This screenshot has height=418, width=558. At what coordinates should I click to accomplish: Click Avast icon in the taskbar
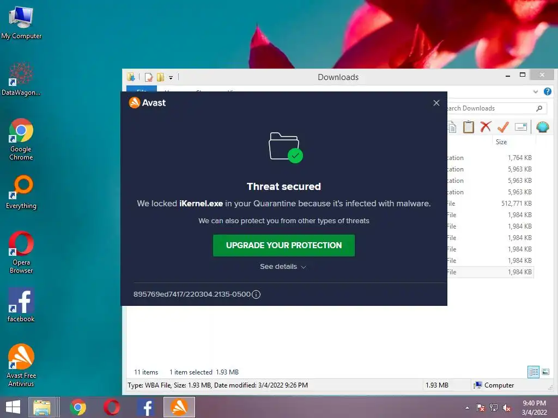click(x=179, y=407)
